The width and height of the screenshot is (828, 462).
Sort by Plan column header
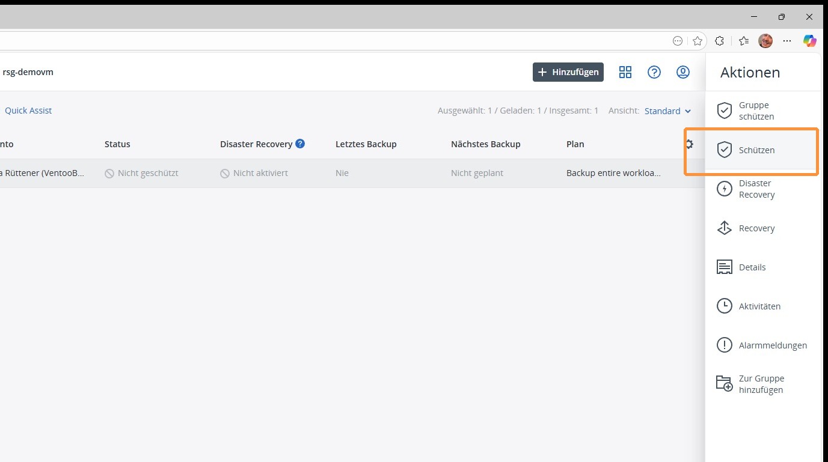coord(575,144)
